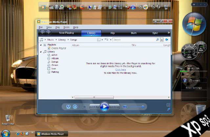Collapse the Library tree node
The height and width of the screenshot is (137, 210).
[x=41, y=52]
